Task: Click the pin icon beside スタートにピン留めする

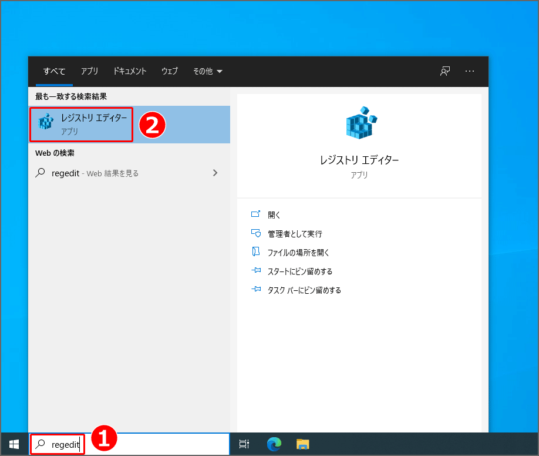Action: (x=256, y=270)
